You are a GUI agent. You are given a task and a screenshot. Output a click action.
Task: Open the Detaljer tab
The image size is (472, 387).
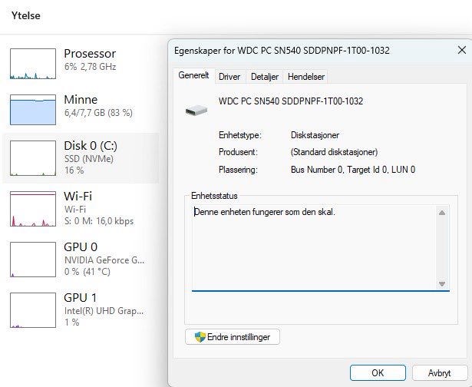[265, 77]
